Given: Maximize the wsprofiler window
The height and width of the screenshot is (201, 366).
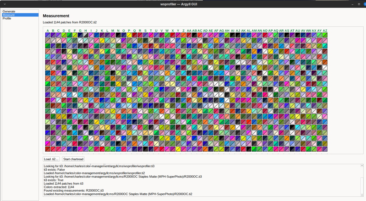Looking at the screenshot, I should click(358, 4).
